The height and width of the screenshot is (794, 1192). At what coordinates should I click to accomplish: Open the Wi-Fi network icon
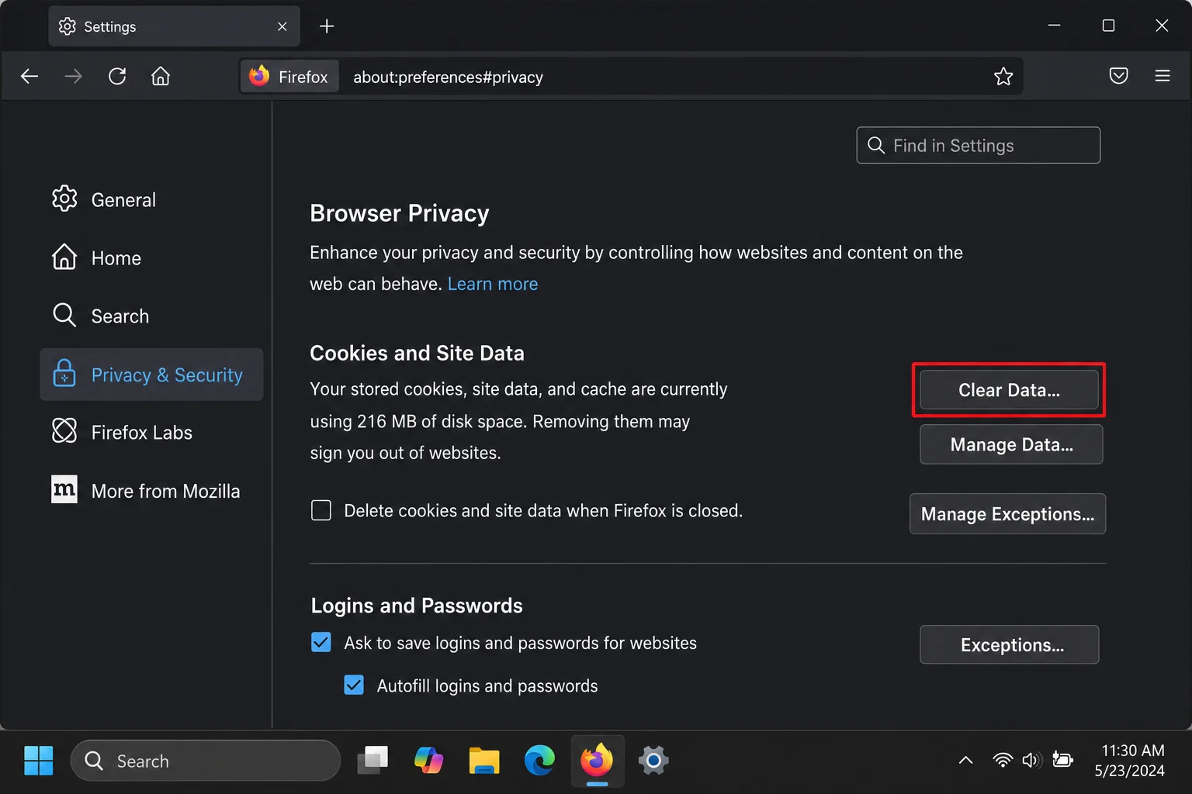1003,760
